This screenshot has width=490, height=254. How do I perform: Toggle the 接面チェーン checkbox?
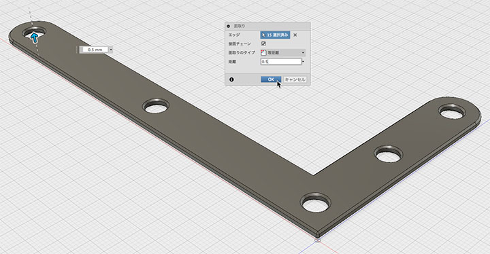[x=263, y=43]
